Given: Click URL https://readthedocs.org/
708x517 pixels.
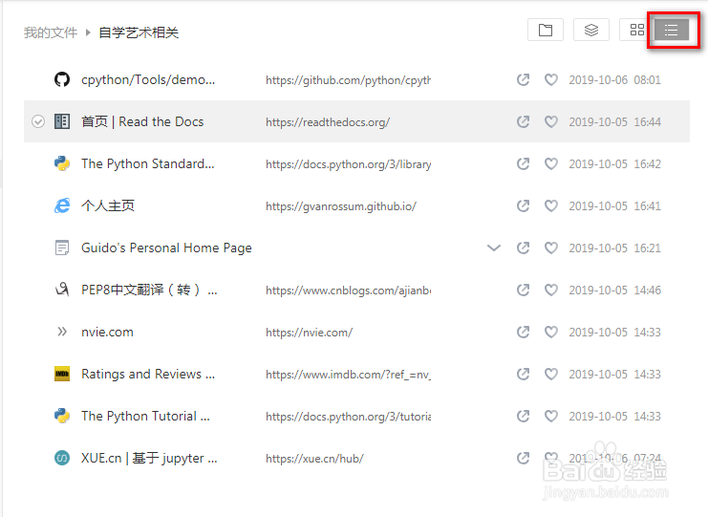Looking at the screenshot, I should 328,122.
